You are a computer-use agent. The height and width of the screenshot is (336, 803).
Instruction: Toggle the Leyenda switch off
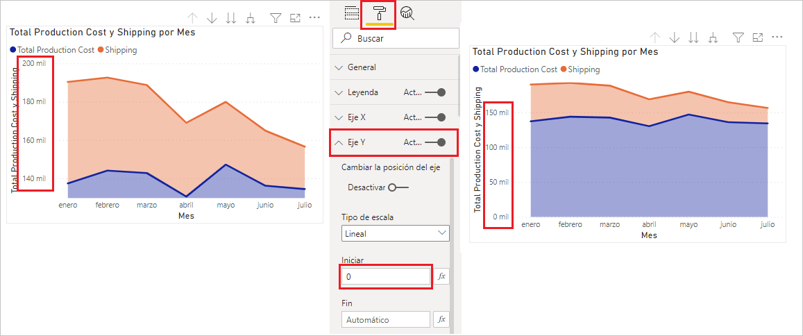(x=435, y=92)
